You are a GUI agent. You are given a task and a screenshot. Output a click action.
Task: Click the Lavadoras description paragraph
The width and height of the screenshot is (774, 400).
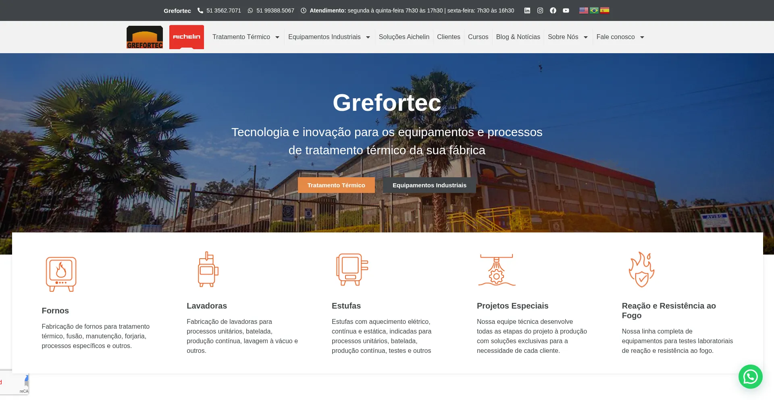click(x=242, y=336)
